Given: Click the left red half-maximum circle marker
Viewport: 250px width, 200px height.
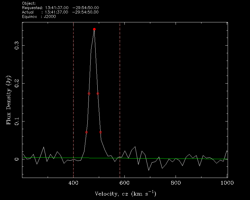Looking at the screenshot, I should pyautogui.click(x=89, y=94).
